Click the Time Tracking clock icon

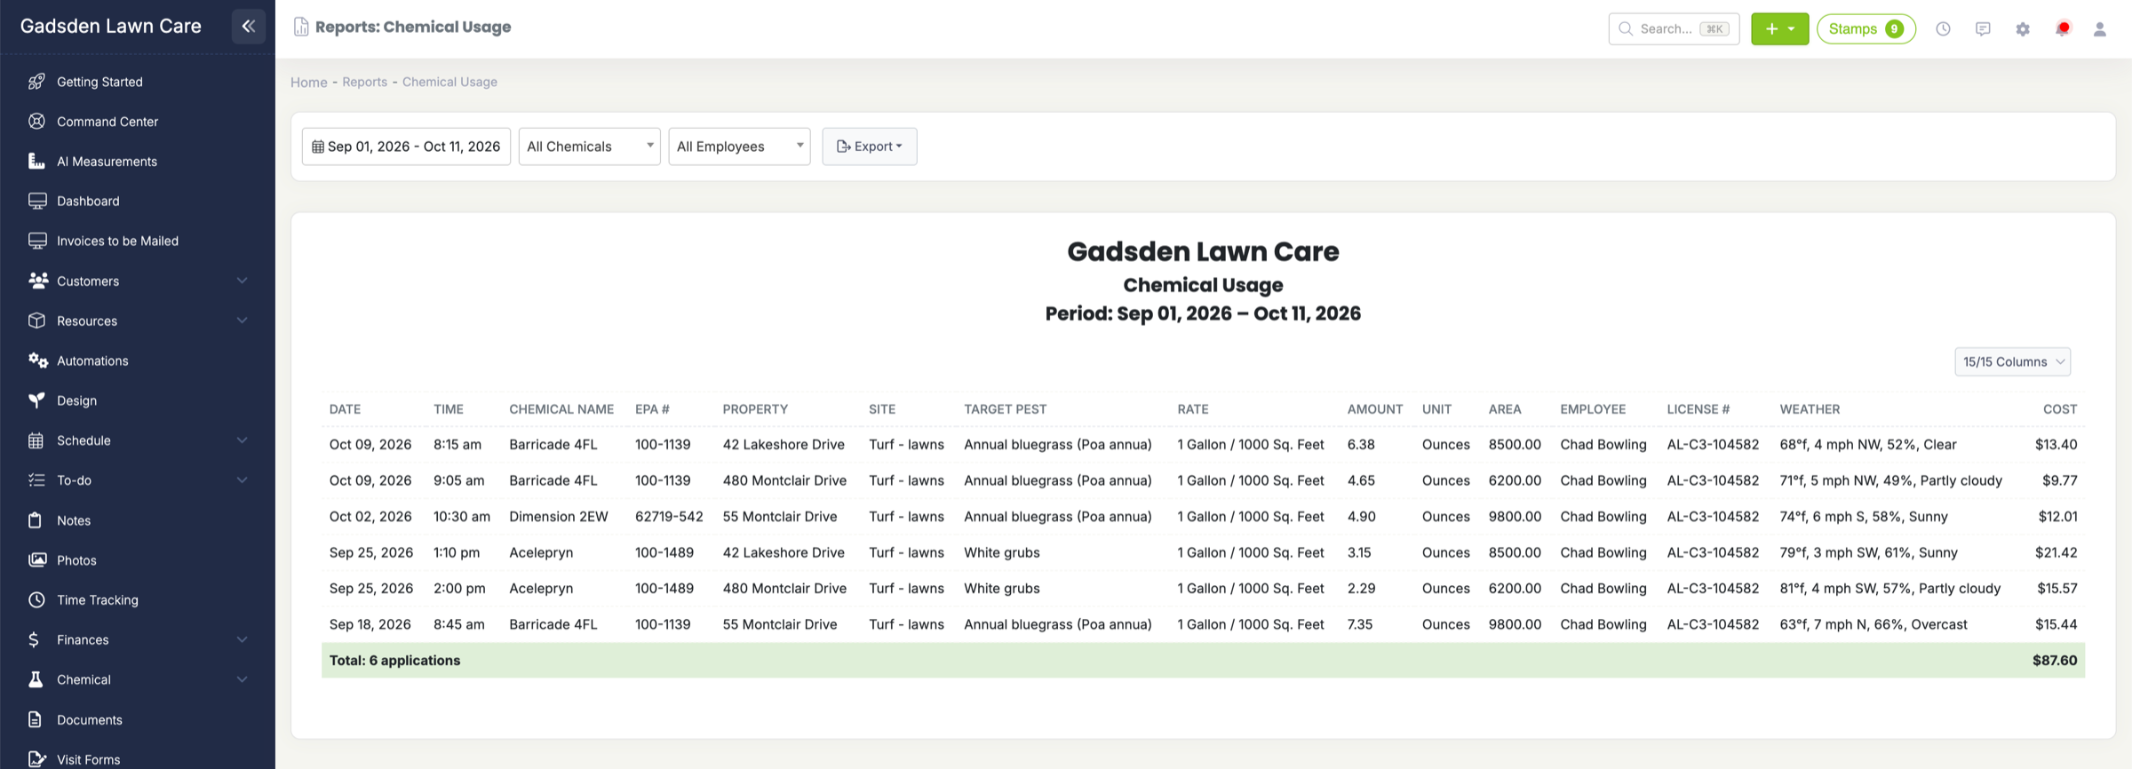click(x=36, y=600)
